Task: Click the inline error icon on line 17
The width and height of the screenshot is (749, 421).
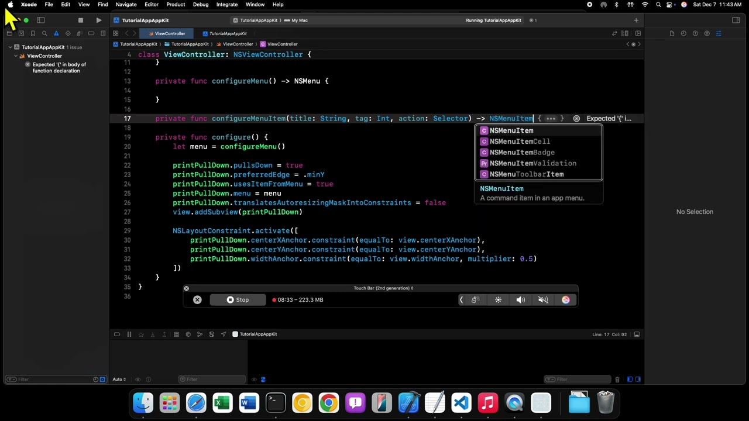Action: (x=576, y=119)
